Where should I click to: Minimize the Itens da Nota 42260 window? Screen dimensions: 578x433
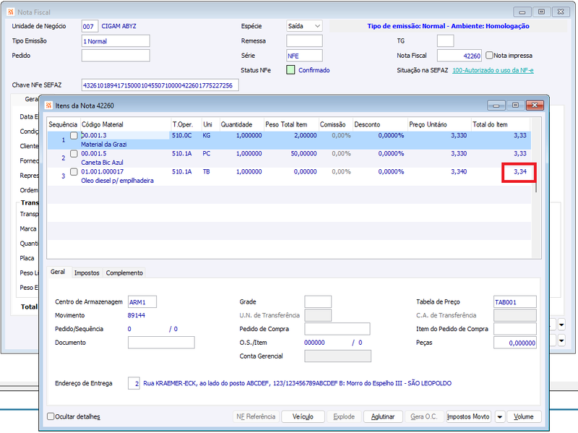tap(496, 106)
